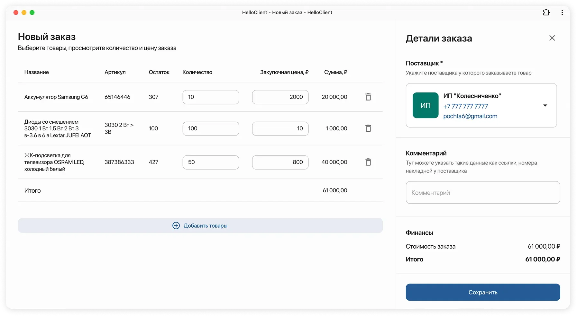Click the supplier phone number +7 777 777 7777

click(465, 106)
